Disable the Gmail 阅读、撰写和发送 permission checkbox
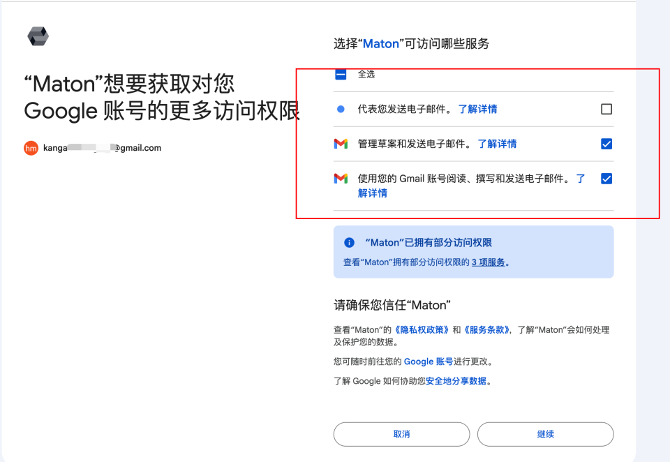Screen dimensions: 670x462 (606, 178)
